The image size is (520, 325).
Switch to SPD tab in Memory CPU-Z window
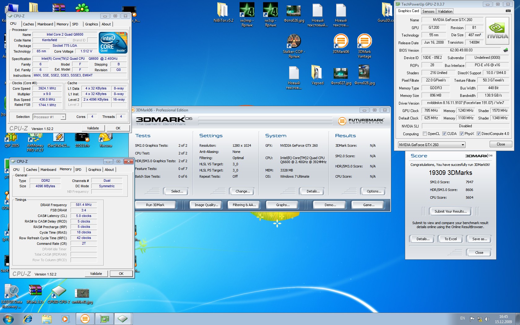pyautogui.click(x=78, y=170)
